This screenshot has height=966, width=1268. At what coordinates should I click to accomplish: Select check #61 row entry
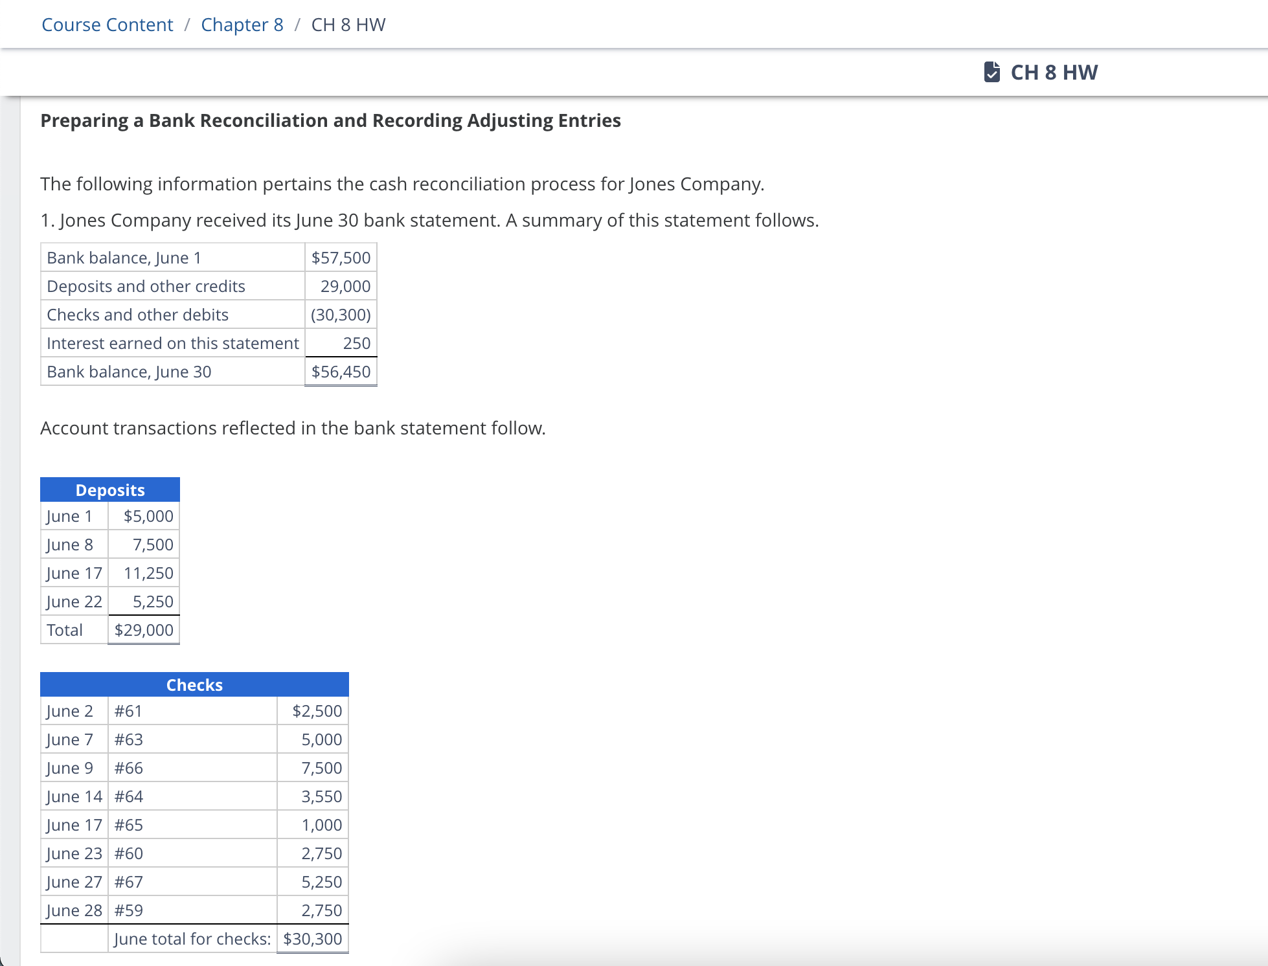(194, 711)
